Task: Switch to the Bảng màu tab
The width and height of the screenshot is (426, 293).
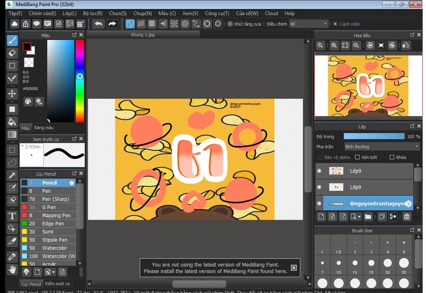Action: click(44, 128)
